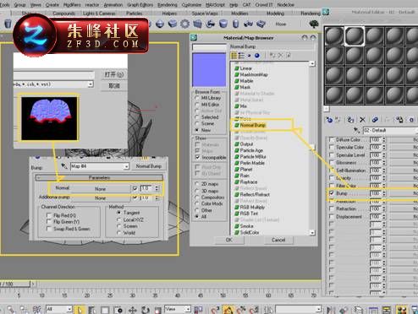Click Material ID Channel icon

[x=411, y=120]
